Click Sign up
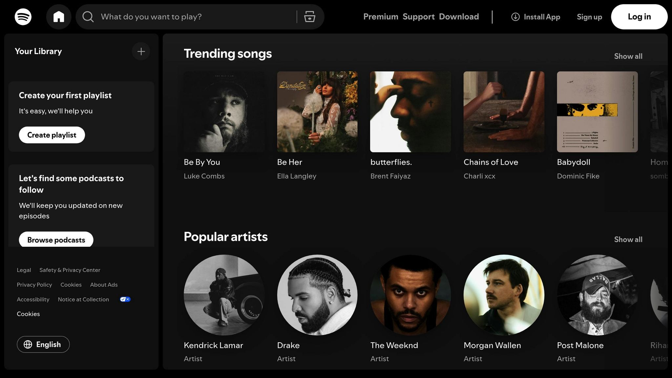Image resolution: width=672 pixels, height=378 pixels. coord(589,17)
